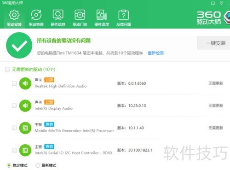Check the Realtek High Definition Audio checkbox

pyautogui.click(x=14, y=83)
